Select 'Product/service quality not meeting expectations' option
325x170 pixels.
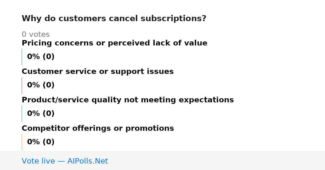pos(128,100)
